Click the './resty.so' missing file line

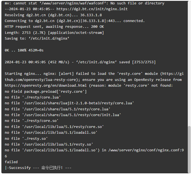(26, 138)
